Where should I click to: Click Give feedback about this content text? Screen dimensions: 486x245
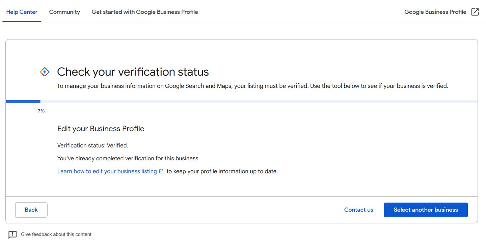pyautogui.click(x=56, y=234)
